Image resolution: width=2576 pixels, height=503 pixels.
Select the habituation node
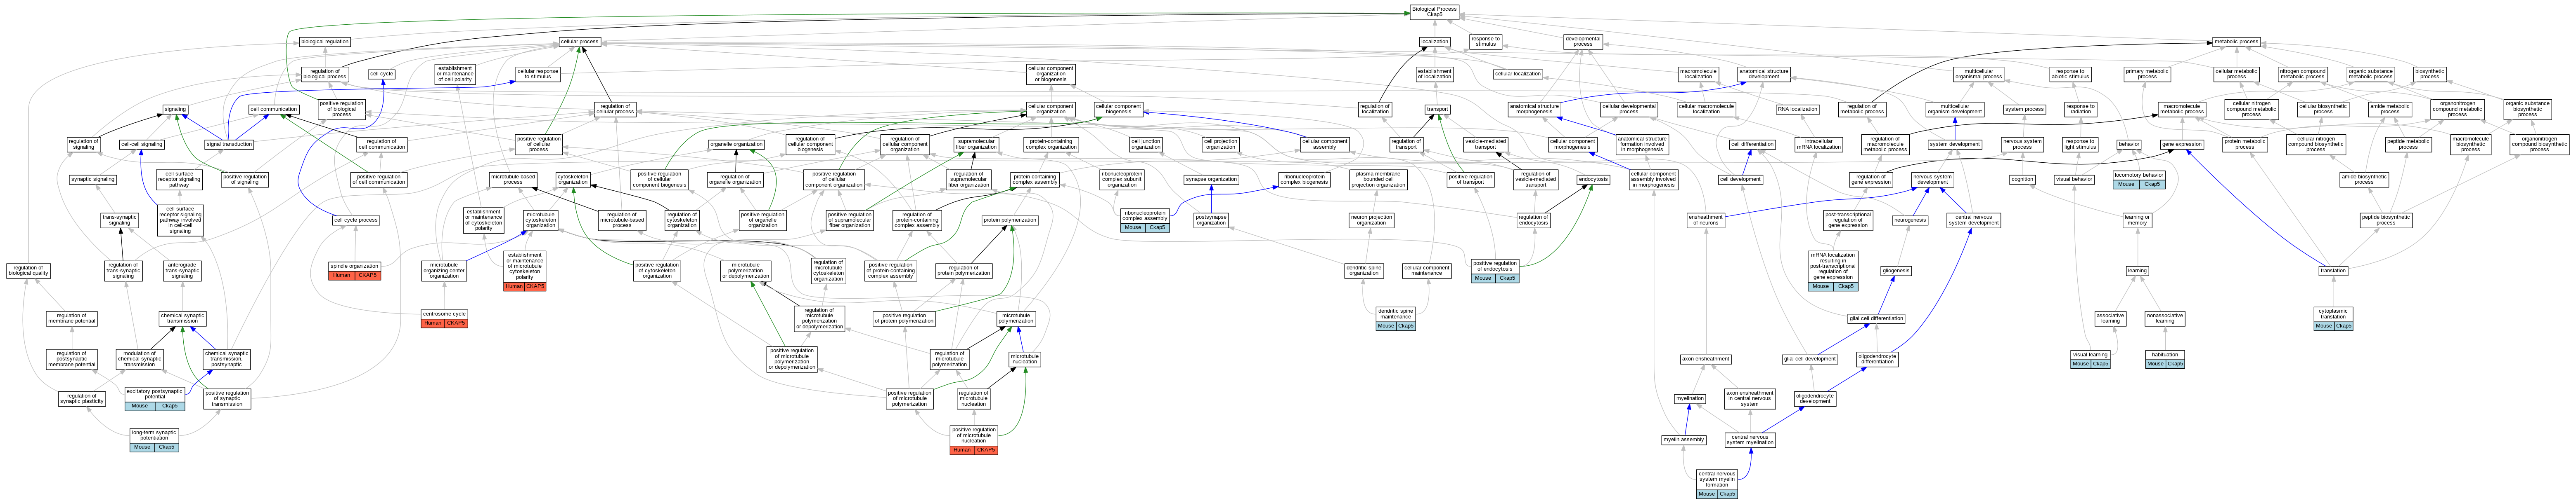(x=2164, y=354)
